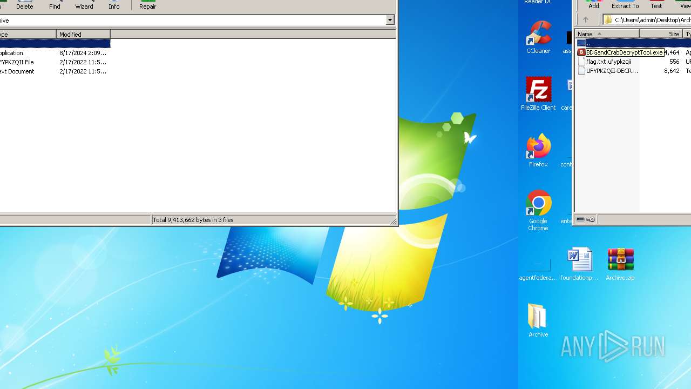
Task: Select BDGandCrabDecryptTool.exe file
Action: [625, 52]
